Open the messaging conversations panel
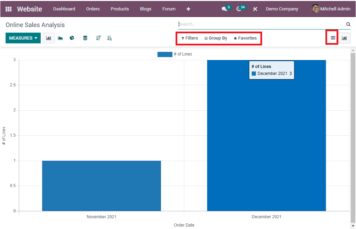Image resolution: width=356 pixels, height=229 pixels. [224, 9]
